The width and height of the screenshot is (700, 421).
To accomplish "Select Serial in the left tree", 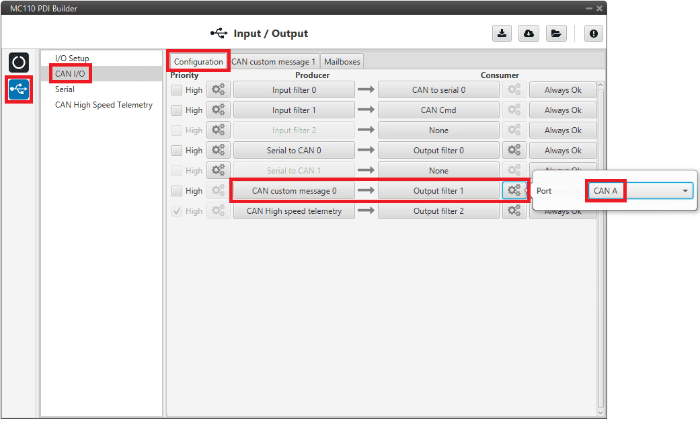I will (x=65, y=89).
